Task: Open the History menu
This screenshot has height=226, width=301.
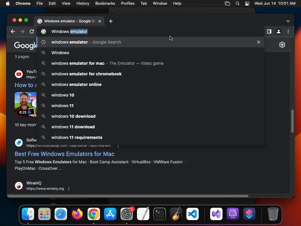Action: [x=83, y=3]
